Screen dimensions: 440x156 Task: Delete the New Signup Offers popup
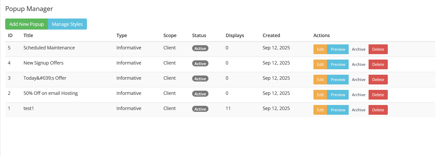click(378, 65)
